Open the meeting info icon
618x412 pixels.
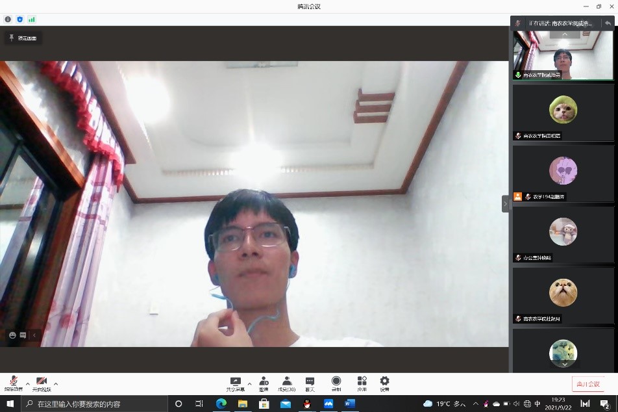point(8,19)
